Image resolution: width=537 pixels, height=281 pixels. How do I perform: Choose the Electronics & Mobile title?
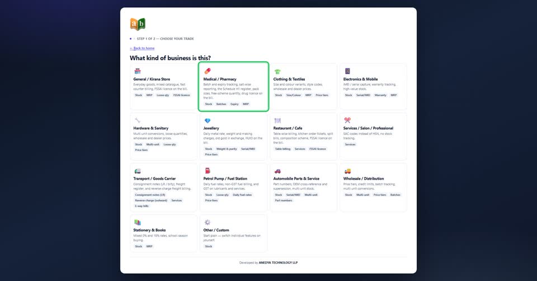[x=361, y=79]
